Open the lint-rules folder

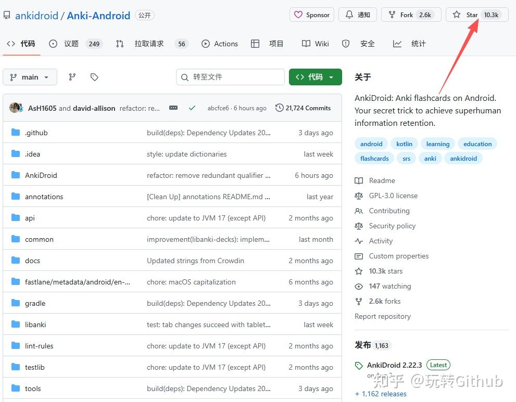pyautogui.click(x=39, y=346)
